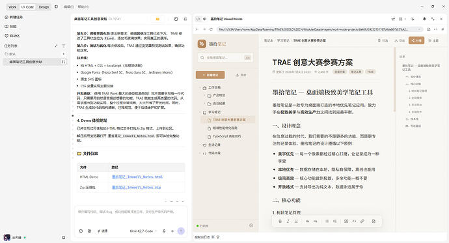Open the 帮助 menu in title bar

(x=83, y=7)
